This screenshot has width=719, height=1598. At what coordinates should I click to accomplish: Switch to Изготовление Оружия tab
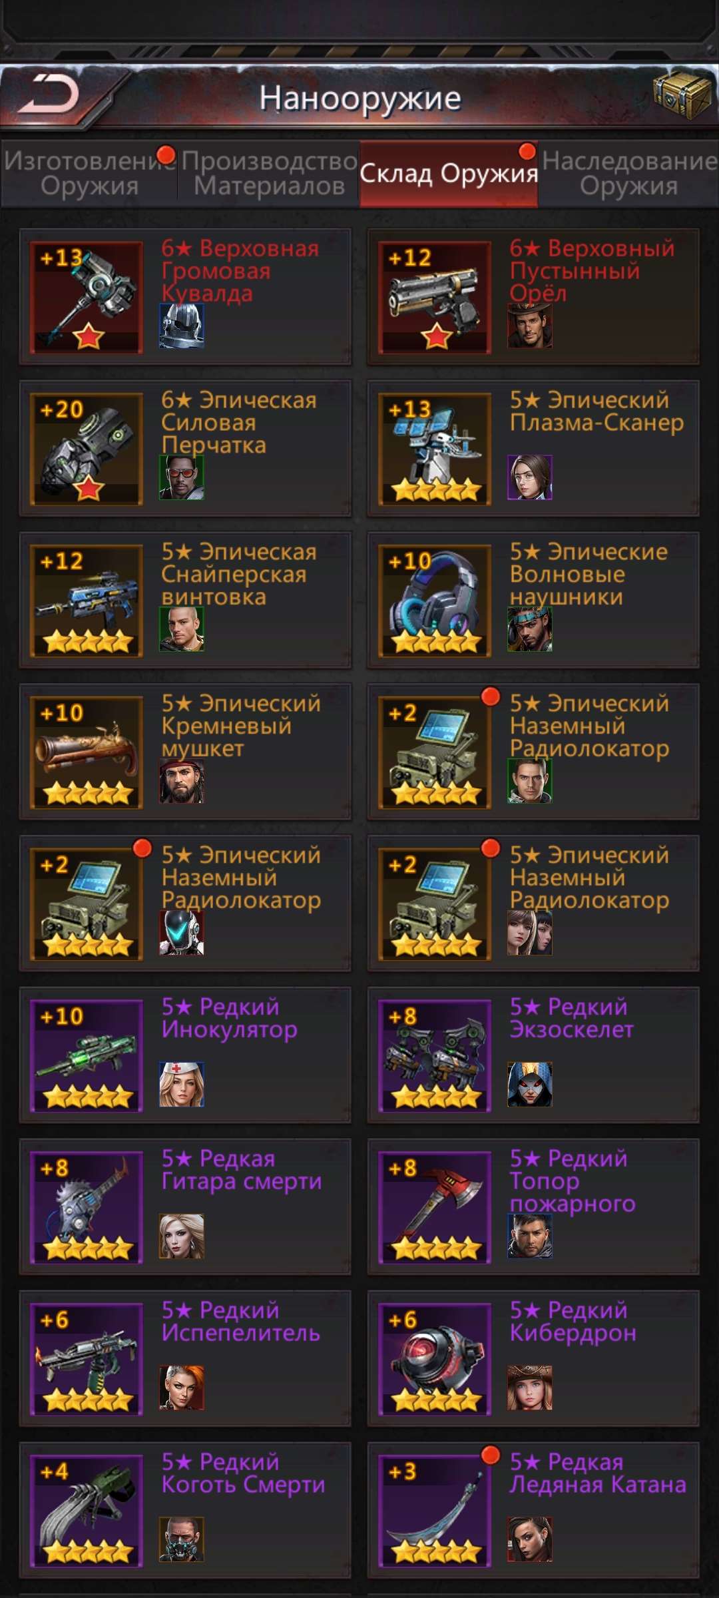89,173
